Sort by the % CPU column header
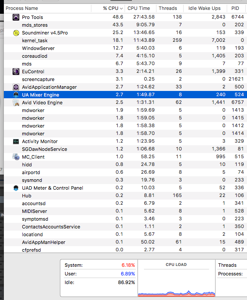Viewport: 247px width, 300px height. [x=108, y=8]
